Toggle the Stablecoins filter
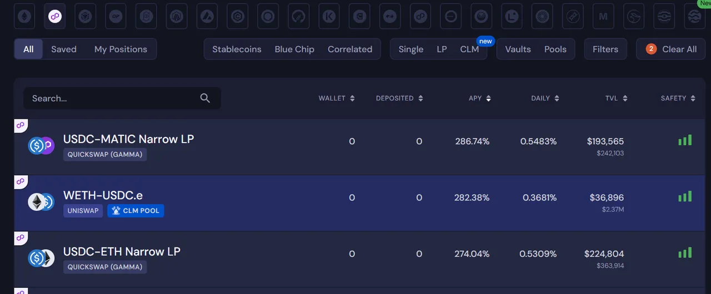 [237, 49]
